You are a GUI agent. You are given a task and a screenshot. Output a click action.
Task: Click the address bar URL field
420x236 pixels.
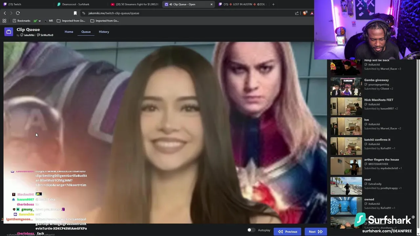pos(187,13)
